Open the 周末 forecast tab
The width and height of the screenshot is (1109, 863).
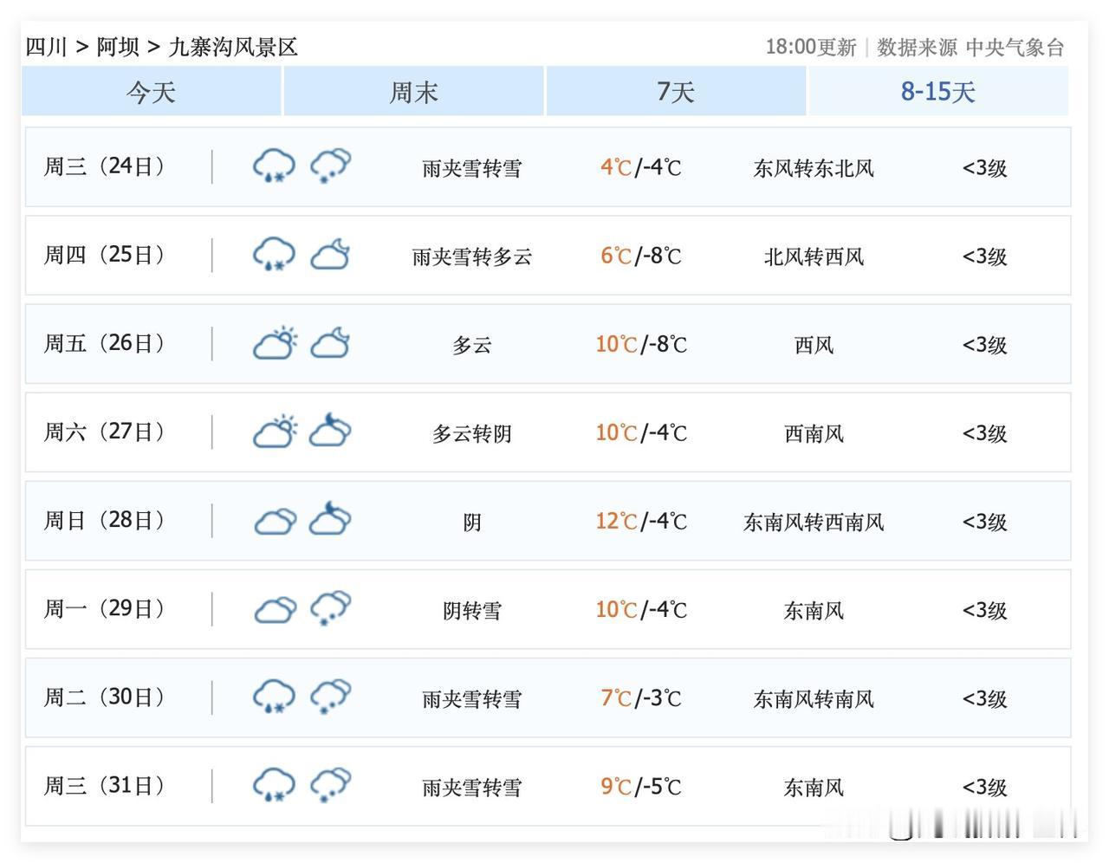pyautogui.click(x=414, y=92)
